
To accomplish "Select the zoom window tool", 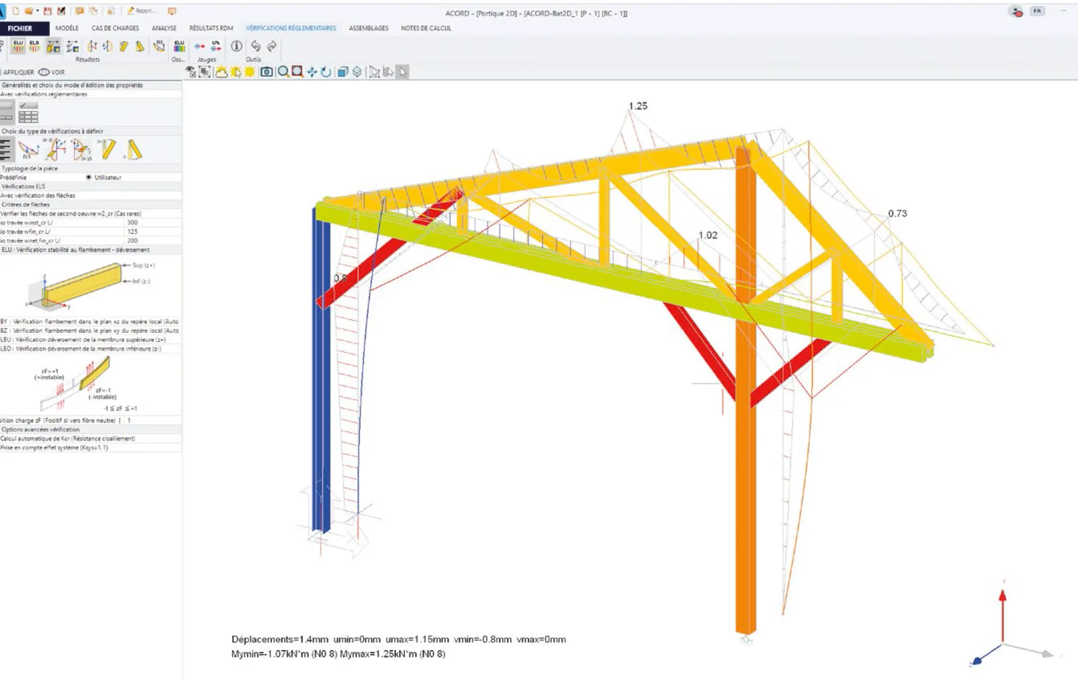I will (x=297, y=72).
